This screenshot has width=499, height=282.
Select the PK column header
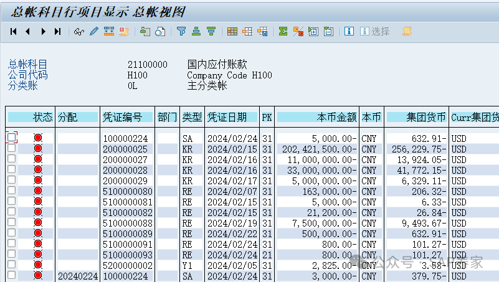(267, 117)
